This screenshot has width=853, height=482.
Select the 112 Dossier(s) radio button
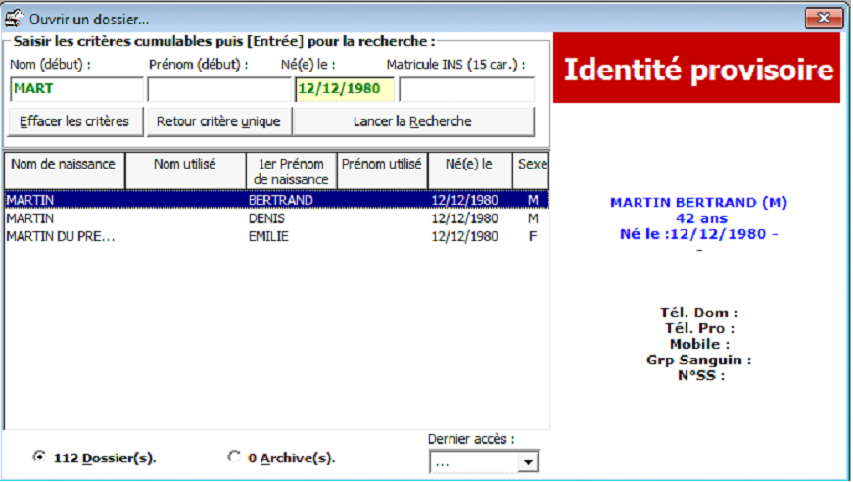[x=39, y=457]
